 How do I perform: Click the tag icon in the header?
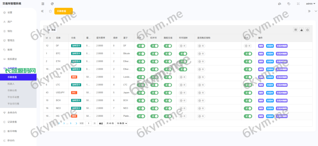tap(289, 4)
